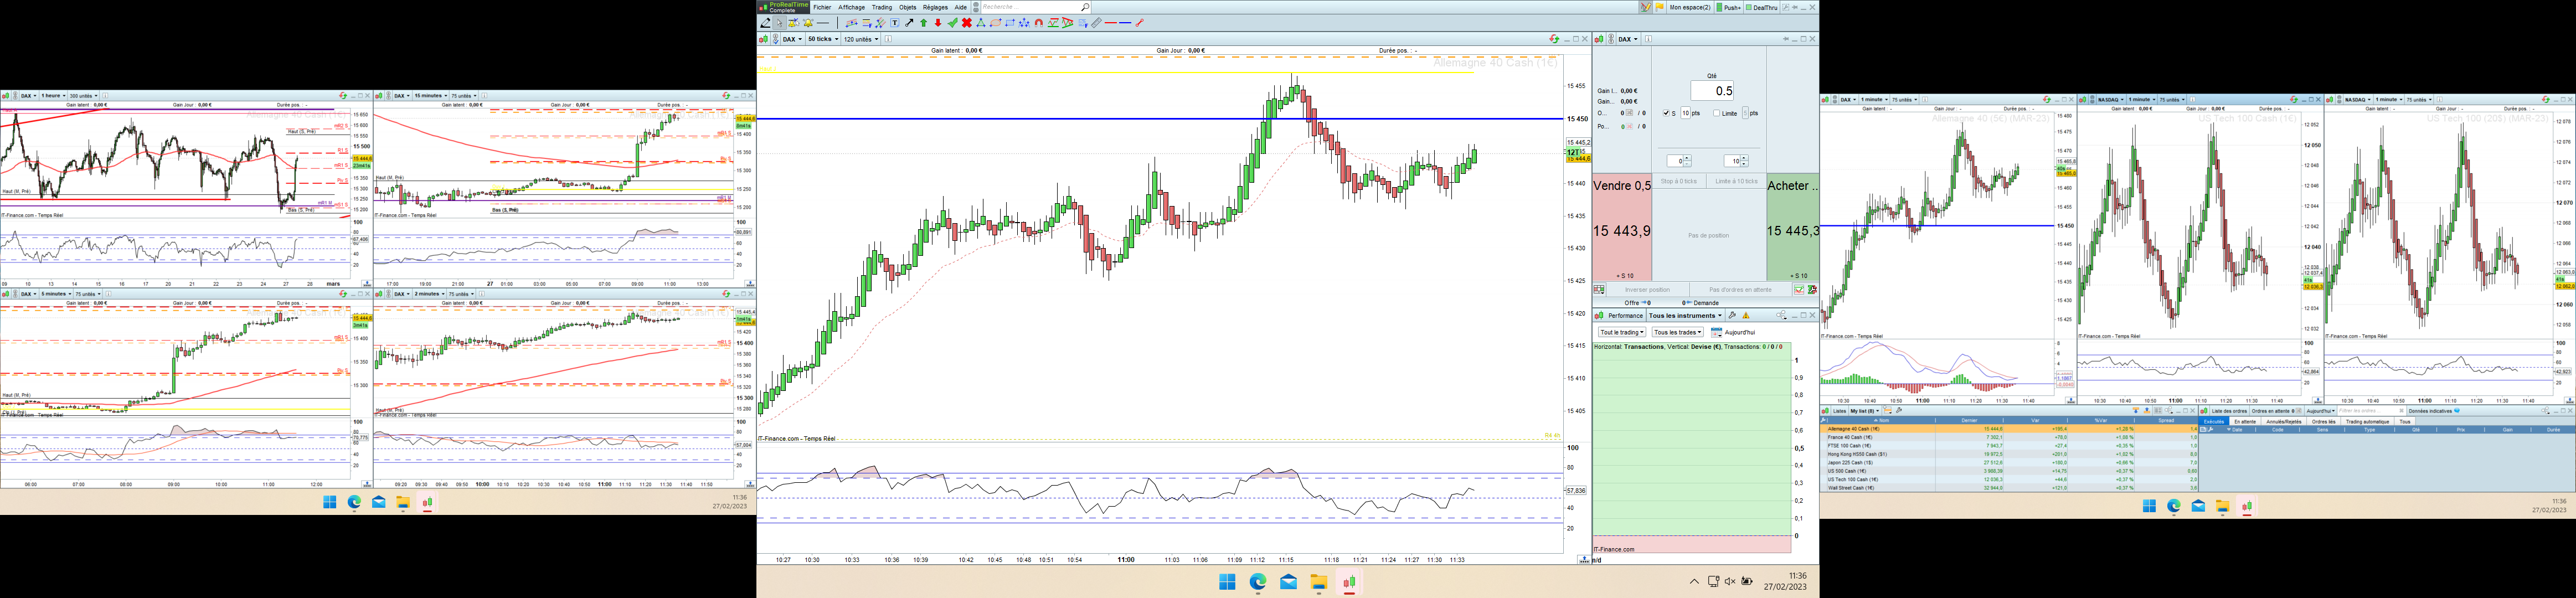
Task: Click the ruler measurement tool
Action: click(x=1096, y=23)
